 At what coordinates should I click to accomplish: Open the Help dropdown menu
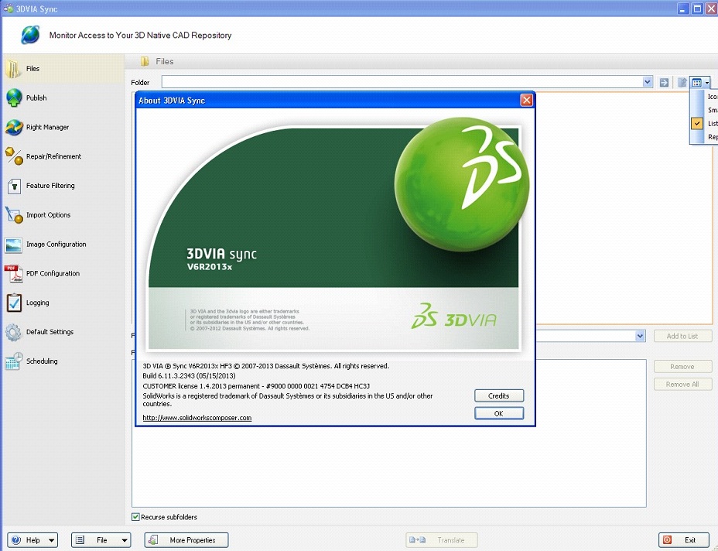coord(32,539)
